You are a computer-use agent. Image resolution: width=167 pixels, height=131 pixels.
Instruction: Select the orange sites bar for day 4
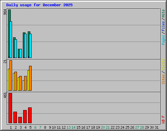tap(25, 83)
